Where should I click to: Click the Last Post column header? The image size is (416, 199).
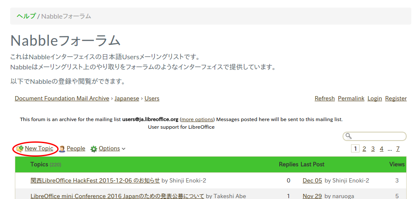pyautogui.click(x=312, y=164)
